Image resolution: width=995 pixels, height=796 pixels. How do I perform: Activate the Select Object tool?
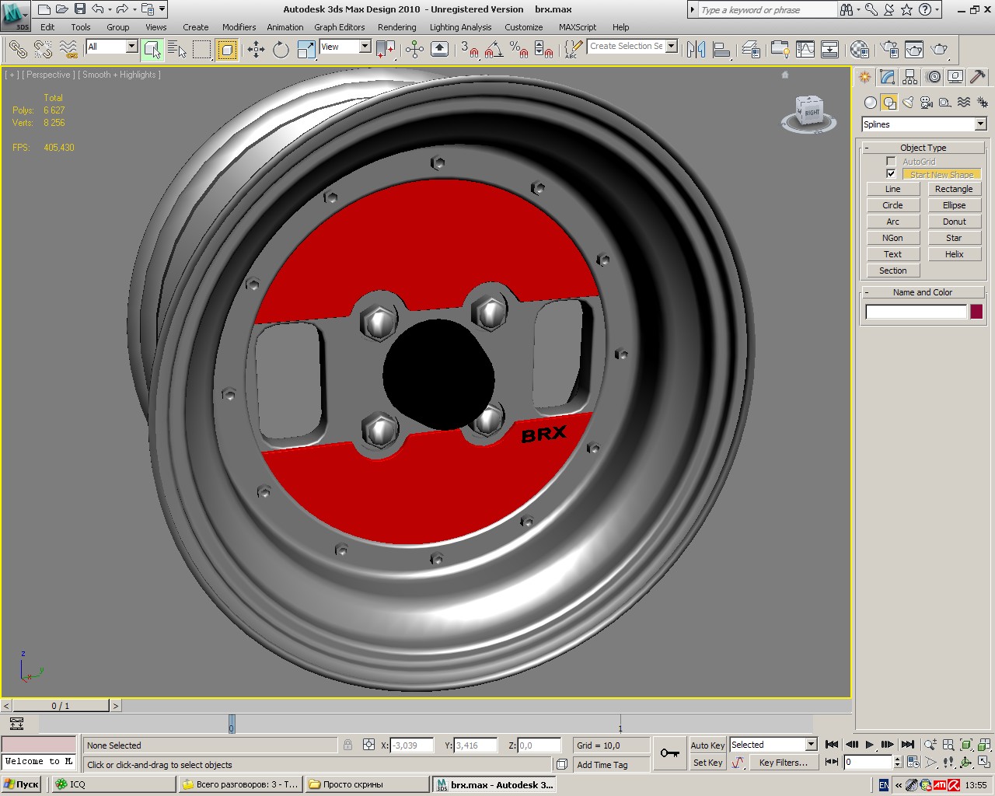152,50
